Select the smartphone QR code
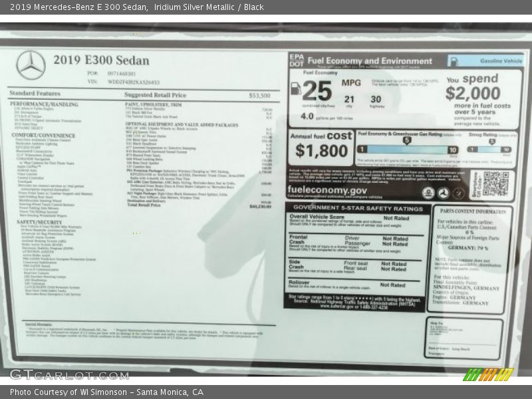532x399 pixels. click(x=495, y=184)
